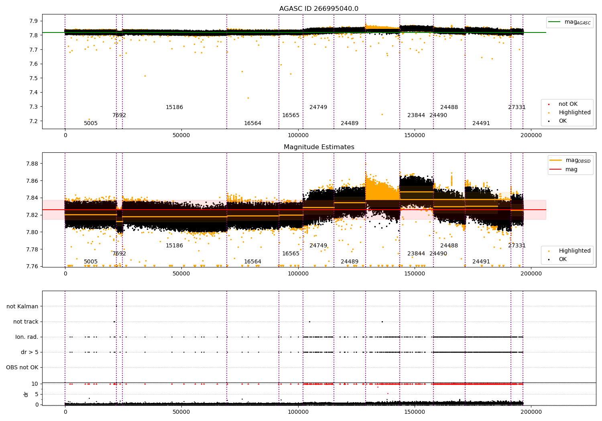
Task: Click the 'OBS not OK' row label
Action: click(x=22, y=367)
